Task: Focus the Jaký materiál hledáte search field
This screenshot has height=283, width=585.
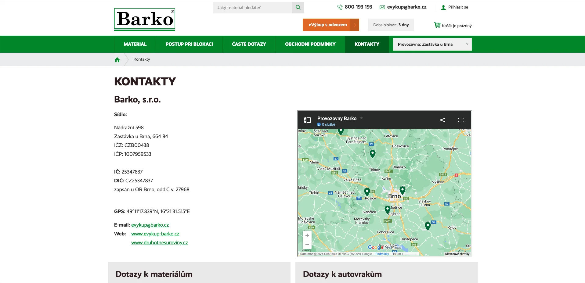Action: pyautogui.click(x=252, y=8)
